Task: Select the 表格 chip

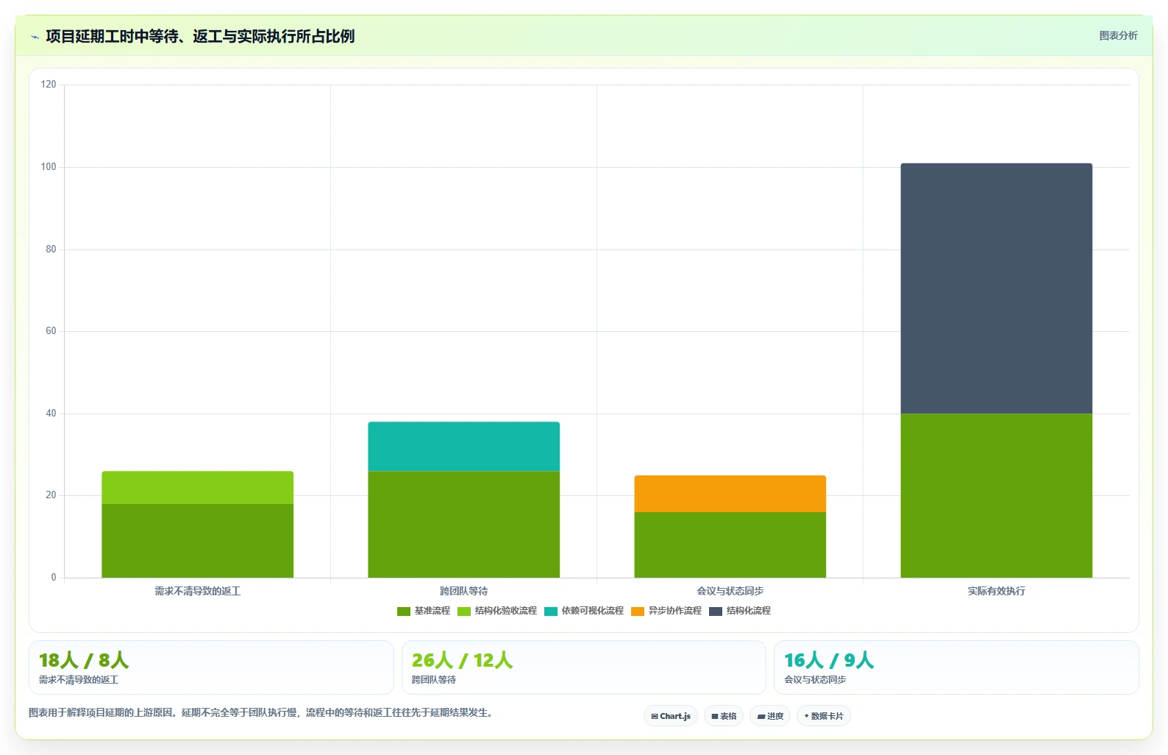Action: point(724,716)
